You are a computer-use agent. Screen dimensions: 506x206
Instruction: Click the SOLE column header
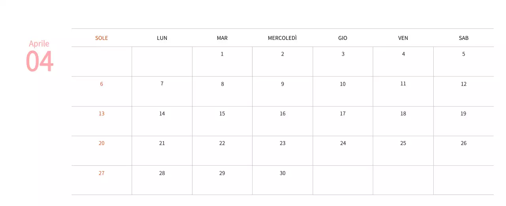click(102, 38)
